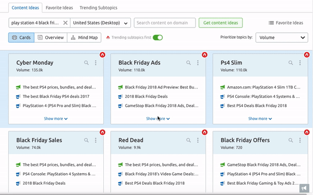The width and height of the screenshot is (313, 195).
Task: Click the Black Friday Ads search icon
Action: pyautogui.click(x=188, y=63)
